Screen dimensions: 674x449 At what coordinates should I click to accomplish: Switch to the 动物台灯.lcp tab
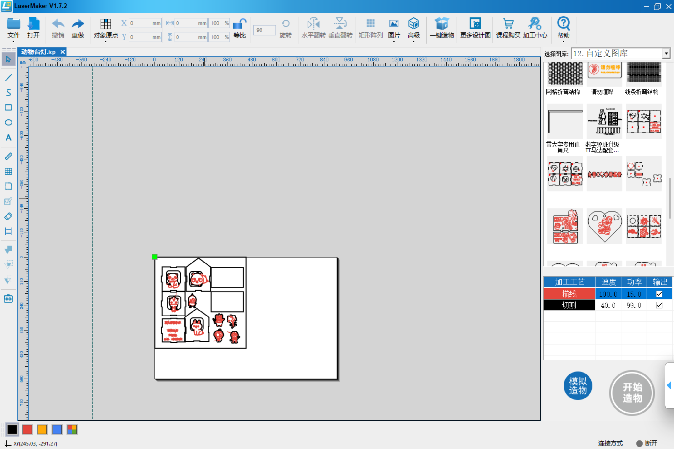point(38,52)
